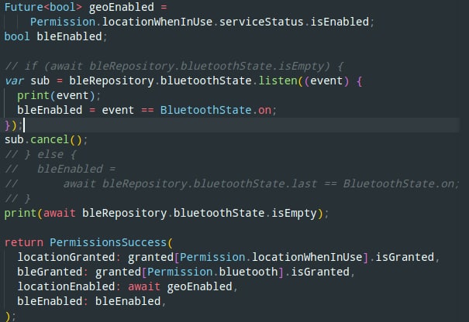This screenshot has height=322, width=469.
Task: Click commented closing brace line
Action: [17, 198]
